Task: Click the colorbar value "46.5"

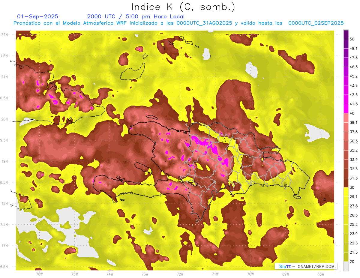Action: click(353, 67)
